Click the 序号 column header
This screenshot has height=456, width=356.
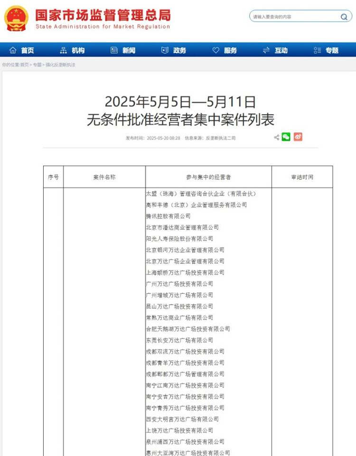(x=54, y=177)
